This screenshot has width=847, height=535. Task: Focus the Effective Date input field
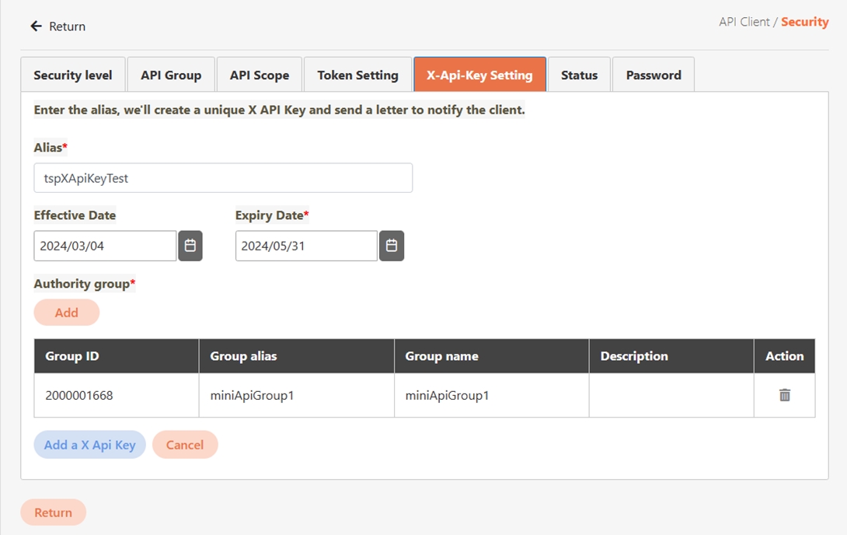(105, 246)
